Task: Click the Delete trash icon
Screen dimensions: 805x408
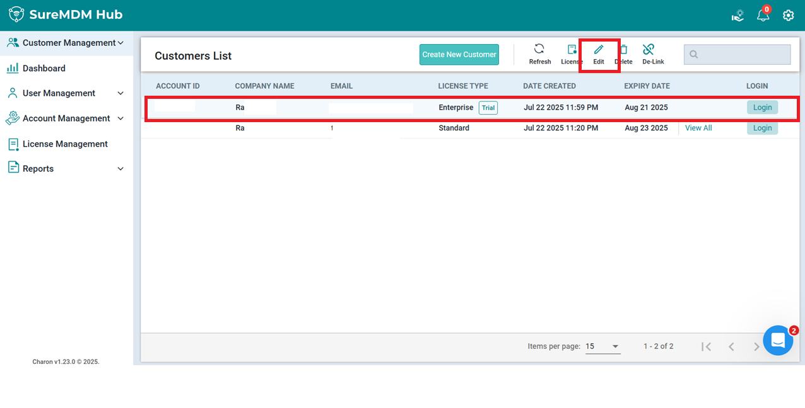Action: [623, 50]
